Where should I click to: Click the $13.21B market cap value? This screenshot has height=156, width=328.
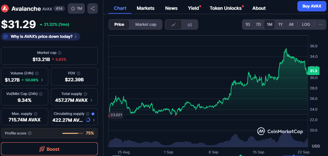point(41,59)
